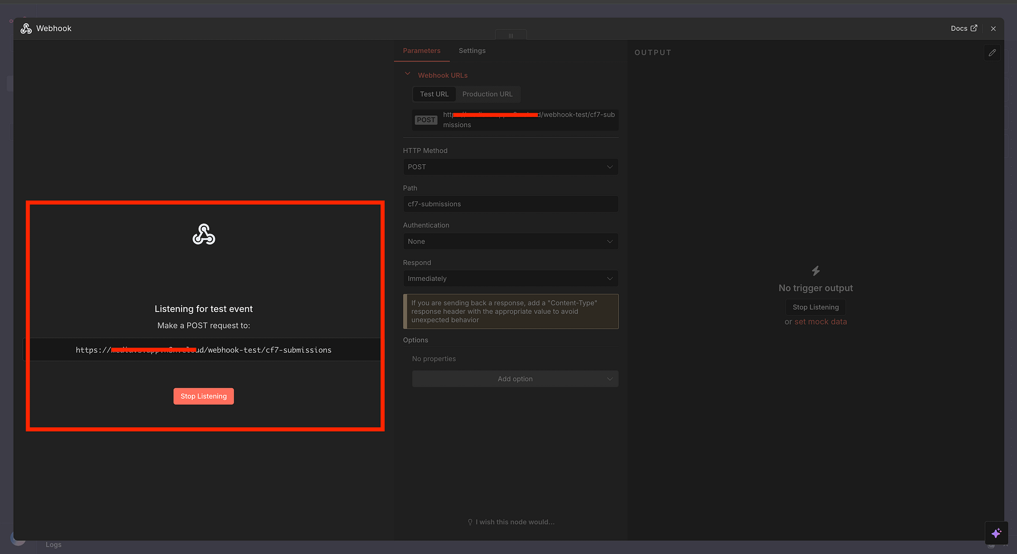Switch to the Parameters tab

tap(422, 51)
